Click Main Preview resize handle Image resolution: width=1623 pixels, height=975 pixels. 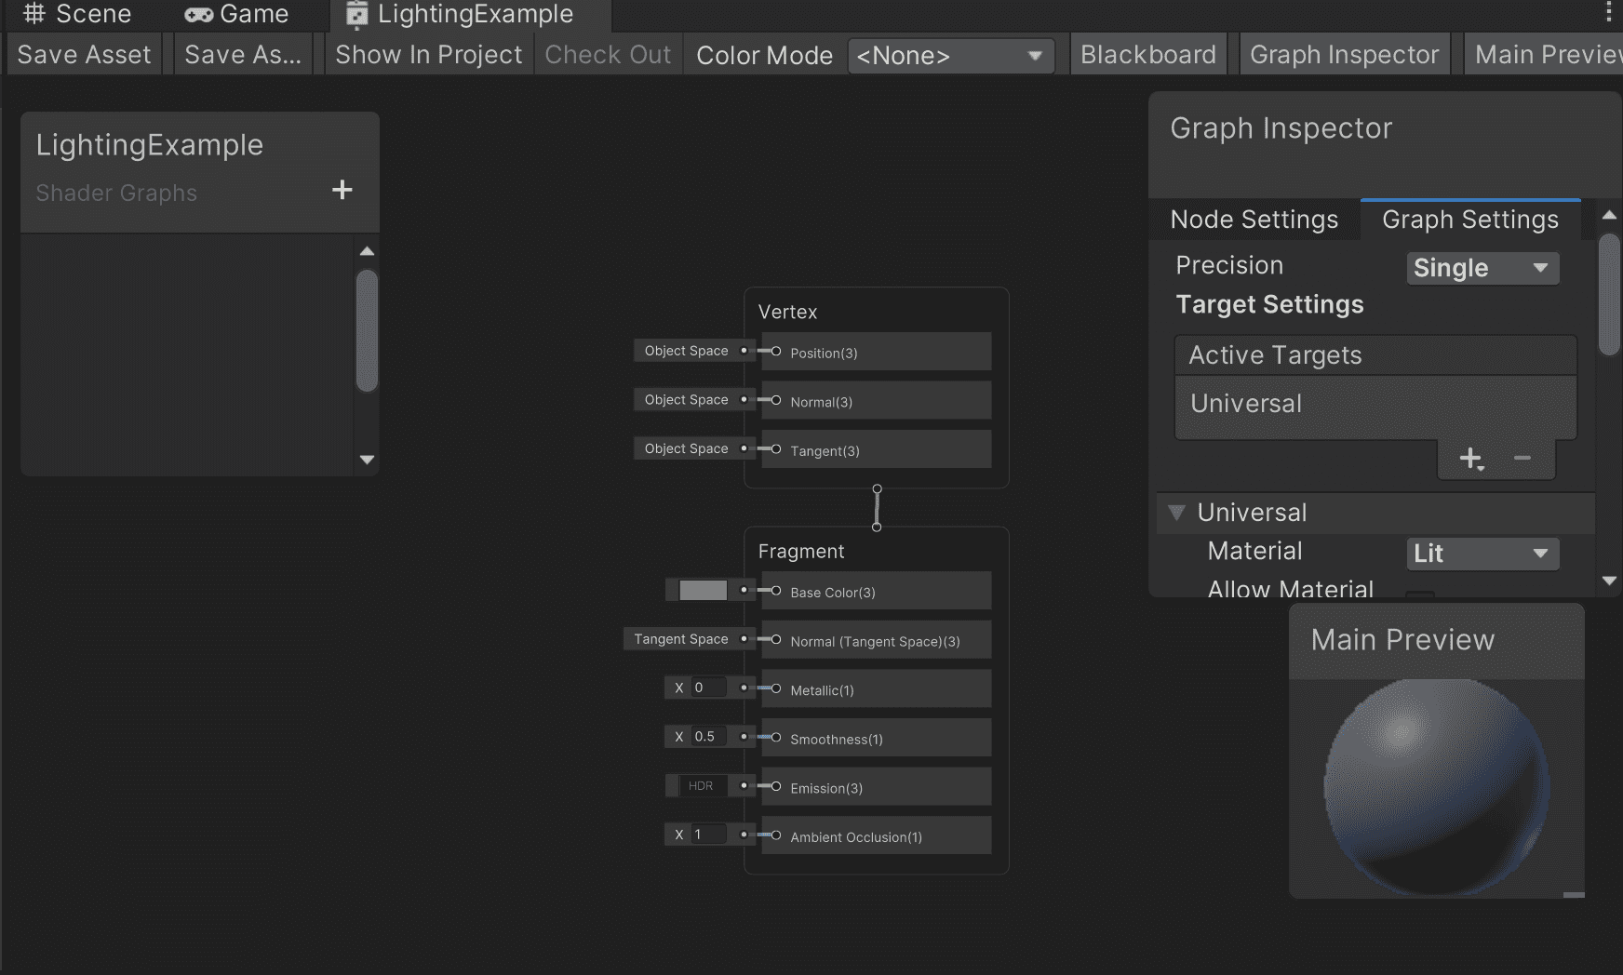pyautogui.click(x=1574, y=894)
